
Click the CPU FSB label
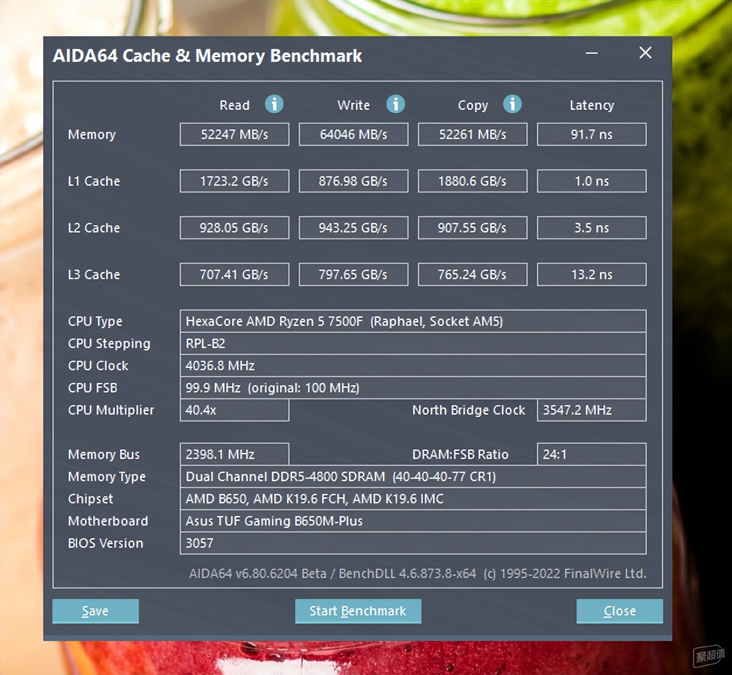[x=93, y=388]
